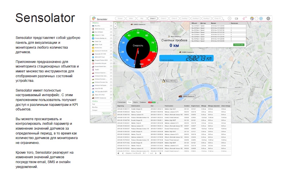Open the rows-per-page 50 dropdown
The height and width of the screenshot is (182, 282).
(x=144, y=153)
